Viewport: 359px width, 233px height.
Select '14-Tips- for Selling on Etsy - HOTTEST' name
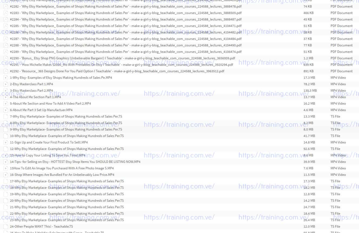point(75,162)
